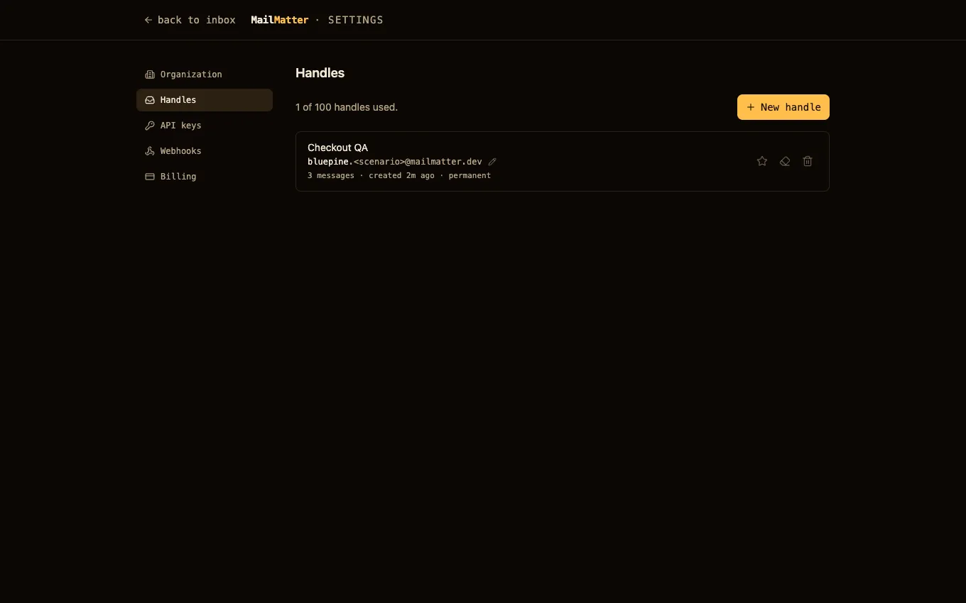The image size is (966, 603).
Task: Click the '1 of 100 handles used' text
Action: point(347,107)
